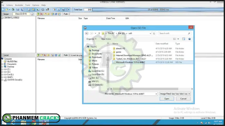Click the Cancel button
Image resolution: width=225 pixels, height=126 pixels.
[x=183, y=99]
